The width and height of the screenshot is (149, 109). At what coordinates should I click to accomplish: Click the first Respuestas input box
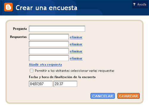pos(49,37)
